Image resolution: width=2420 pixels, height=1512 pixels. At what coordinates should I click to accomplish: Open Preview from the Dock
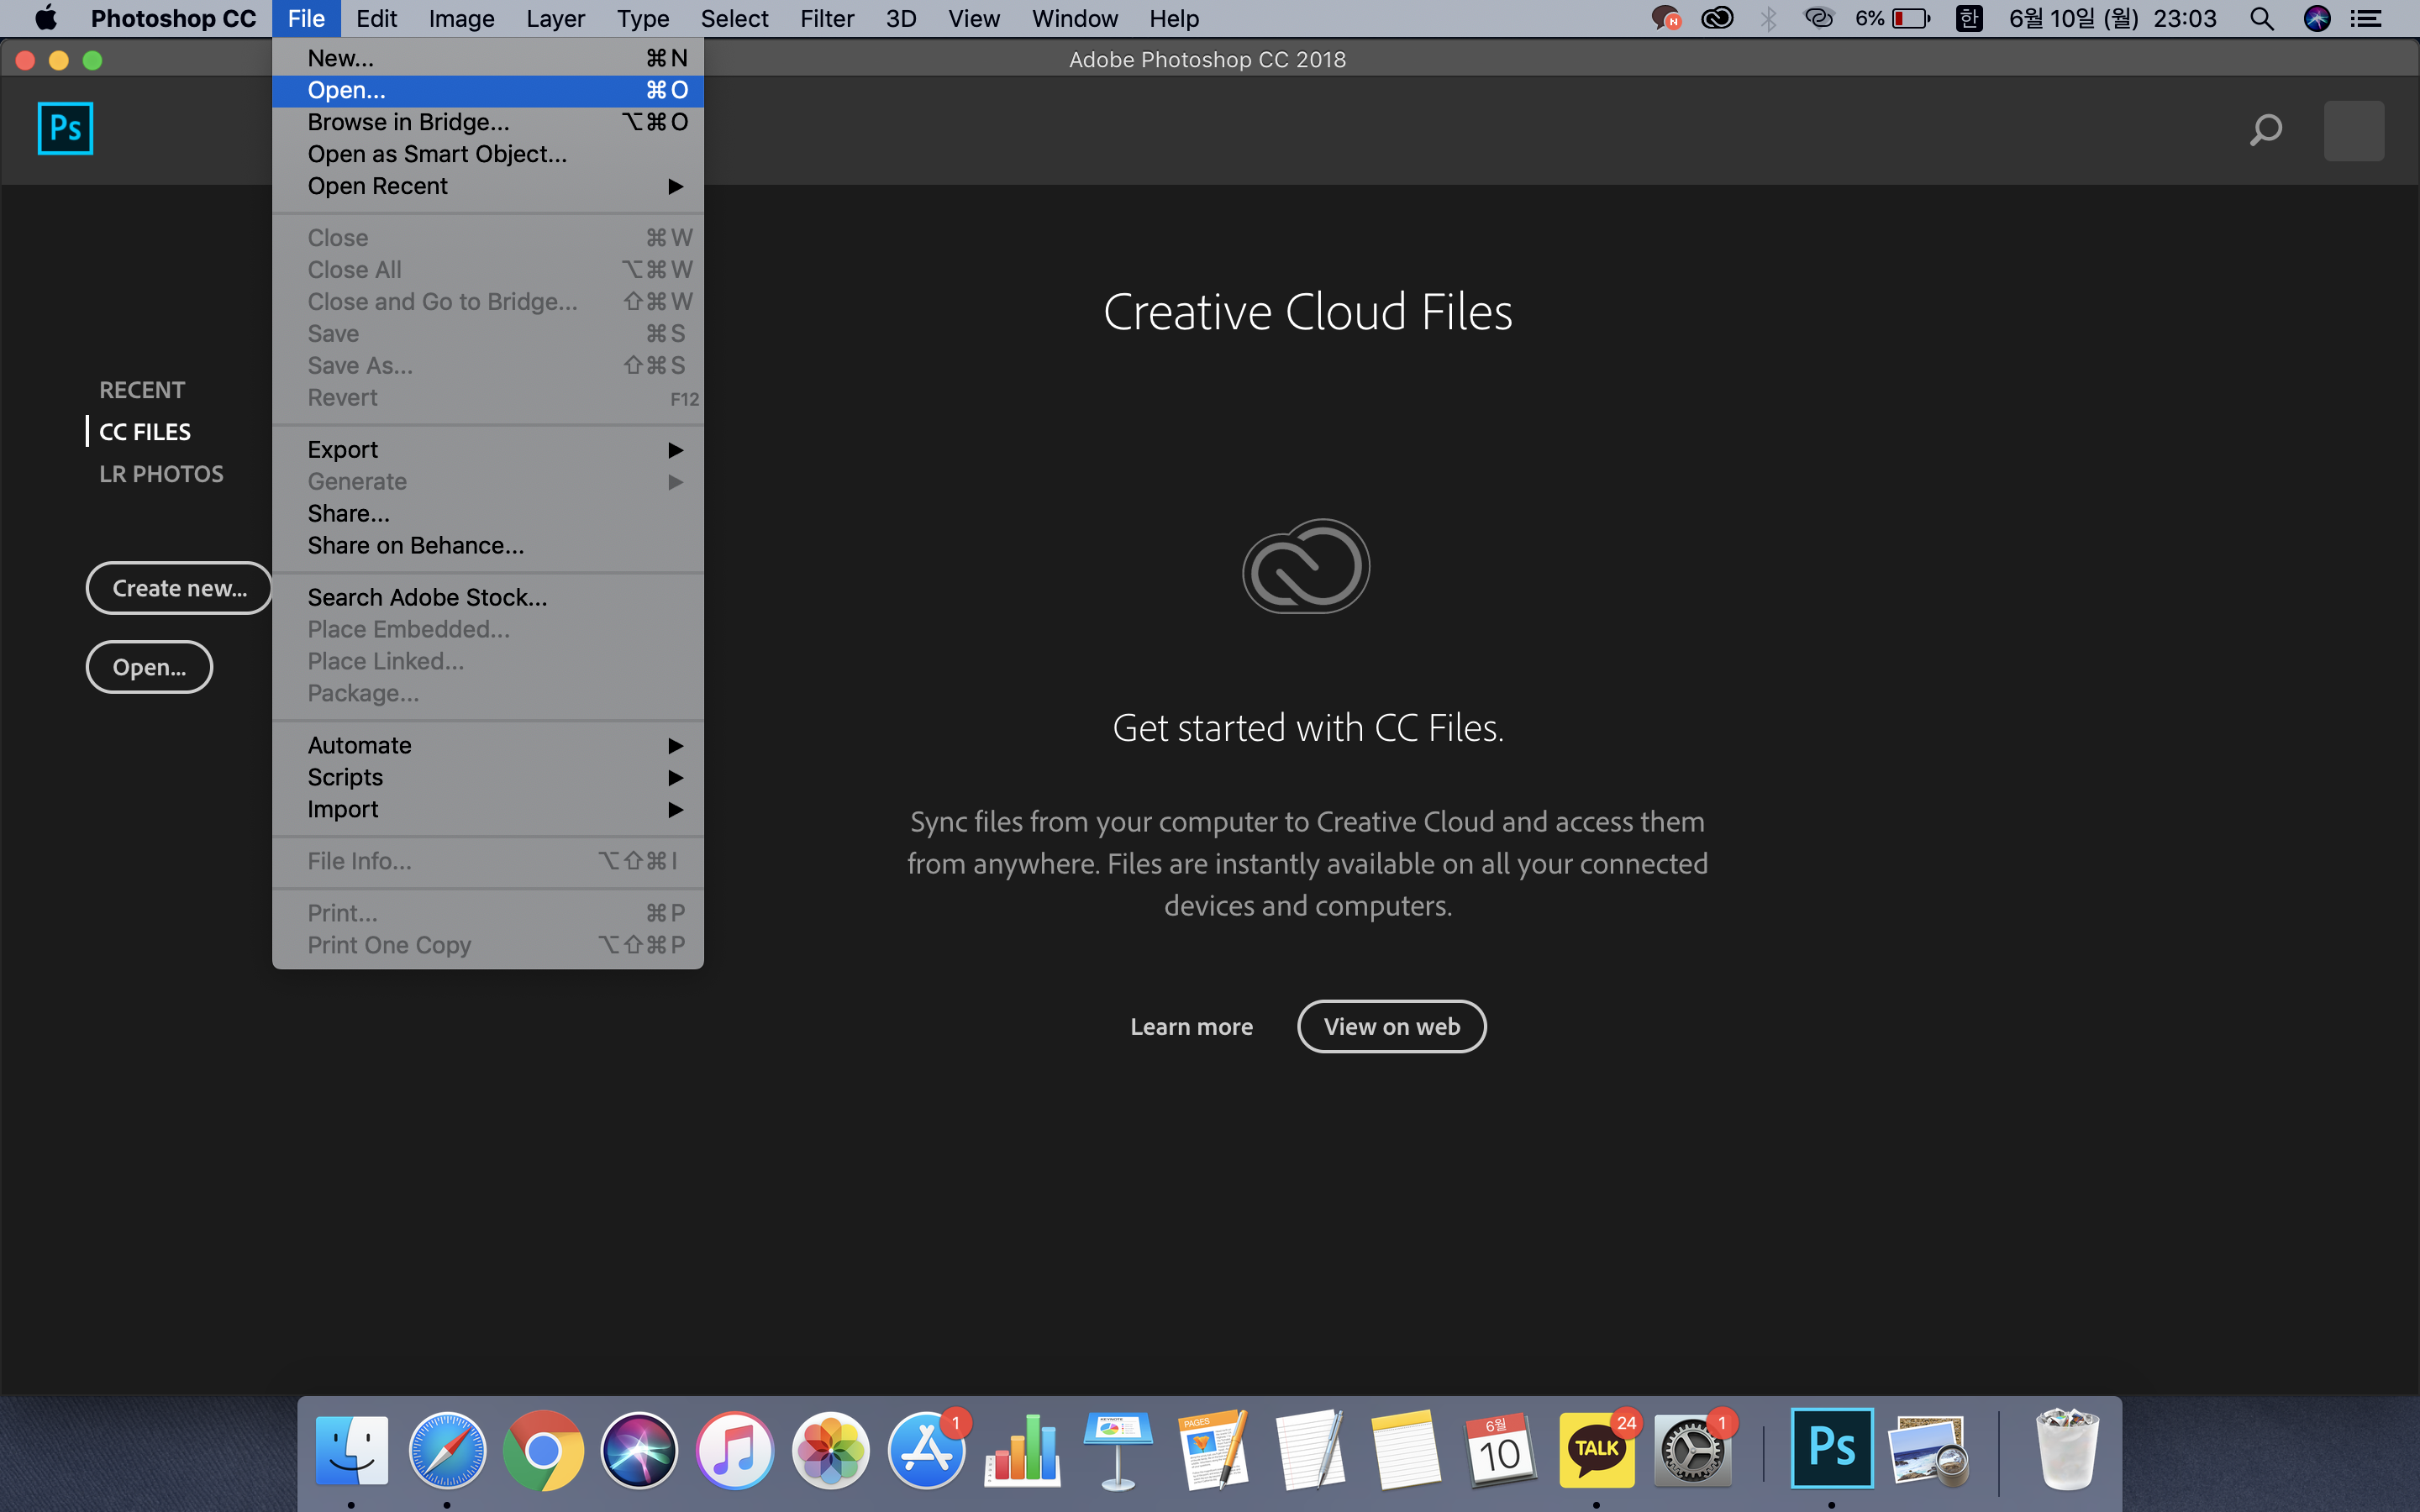pos(1928,1449)
